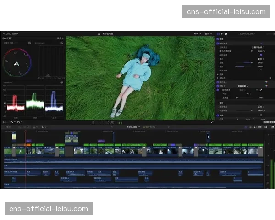Open the 48% viewer zoom dropdown

pos(197,34)
